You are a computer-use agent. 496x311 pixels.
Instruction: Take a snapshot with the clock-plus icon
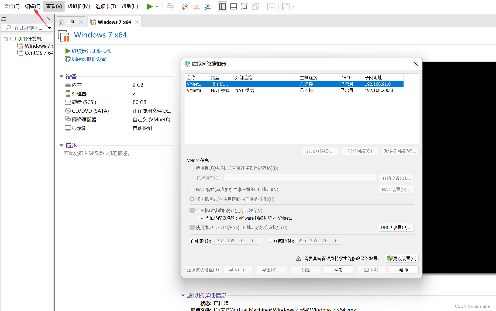(185, 6)
